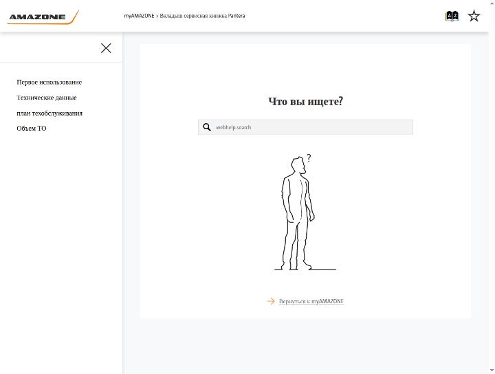Click the Что вы ищете? heading
This screenshot has height=374, width=495.
(305, 101)
